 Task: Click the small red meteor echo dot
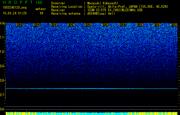pyautogui.click(x=27, y=90)
